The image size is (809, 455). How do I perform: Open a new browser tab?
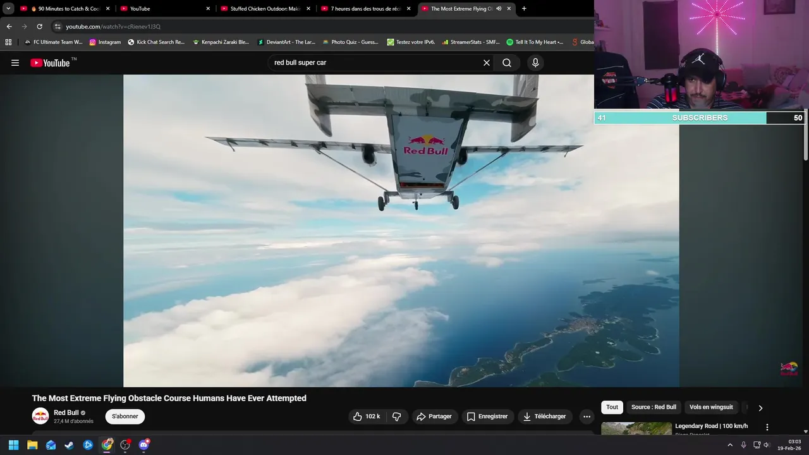pyautogui.click(x=524, y=8)
